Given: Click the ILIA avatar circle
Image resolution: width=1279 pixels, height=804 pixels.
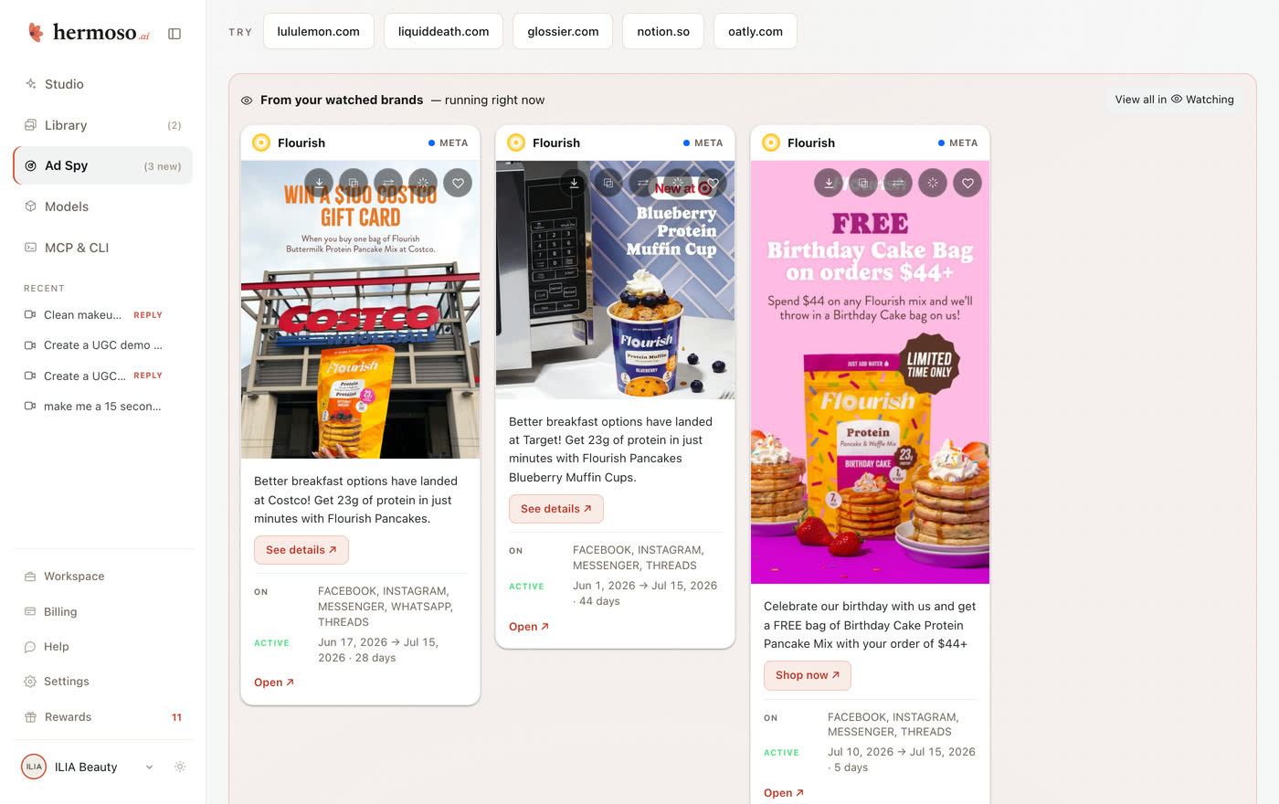Looking at the screenshot, I should [x=34, y=767].
